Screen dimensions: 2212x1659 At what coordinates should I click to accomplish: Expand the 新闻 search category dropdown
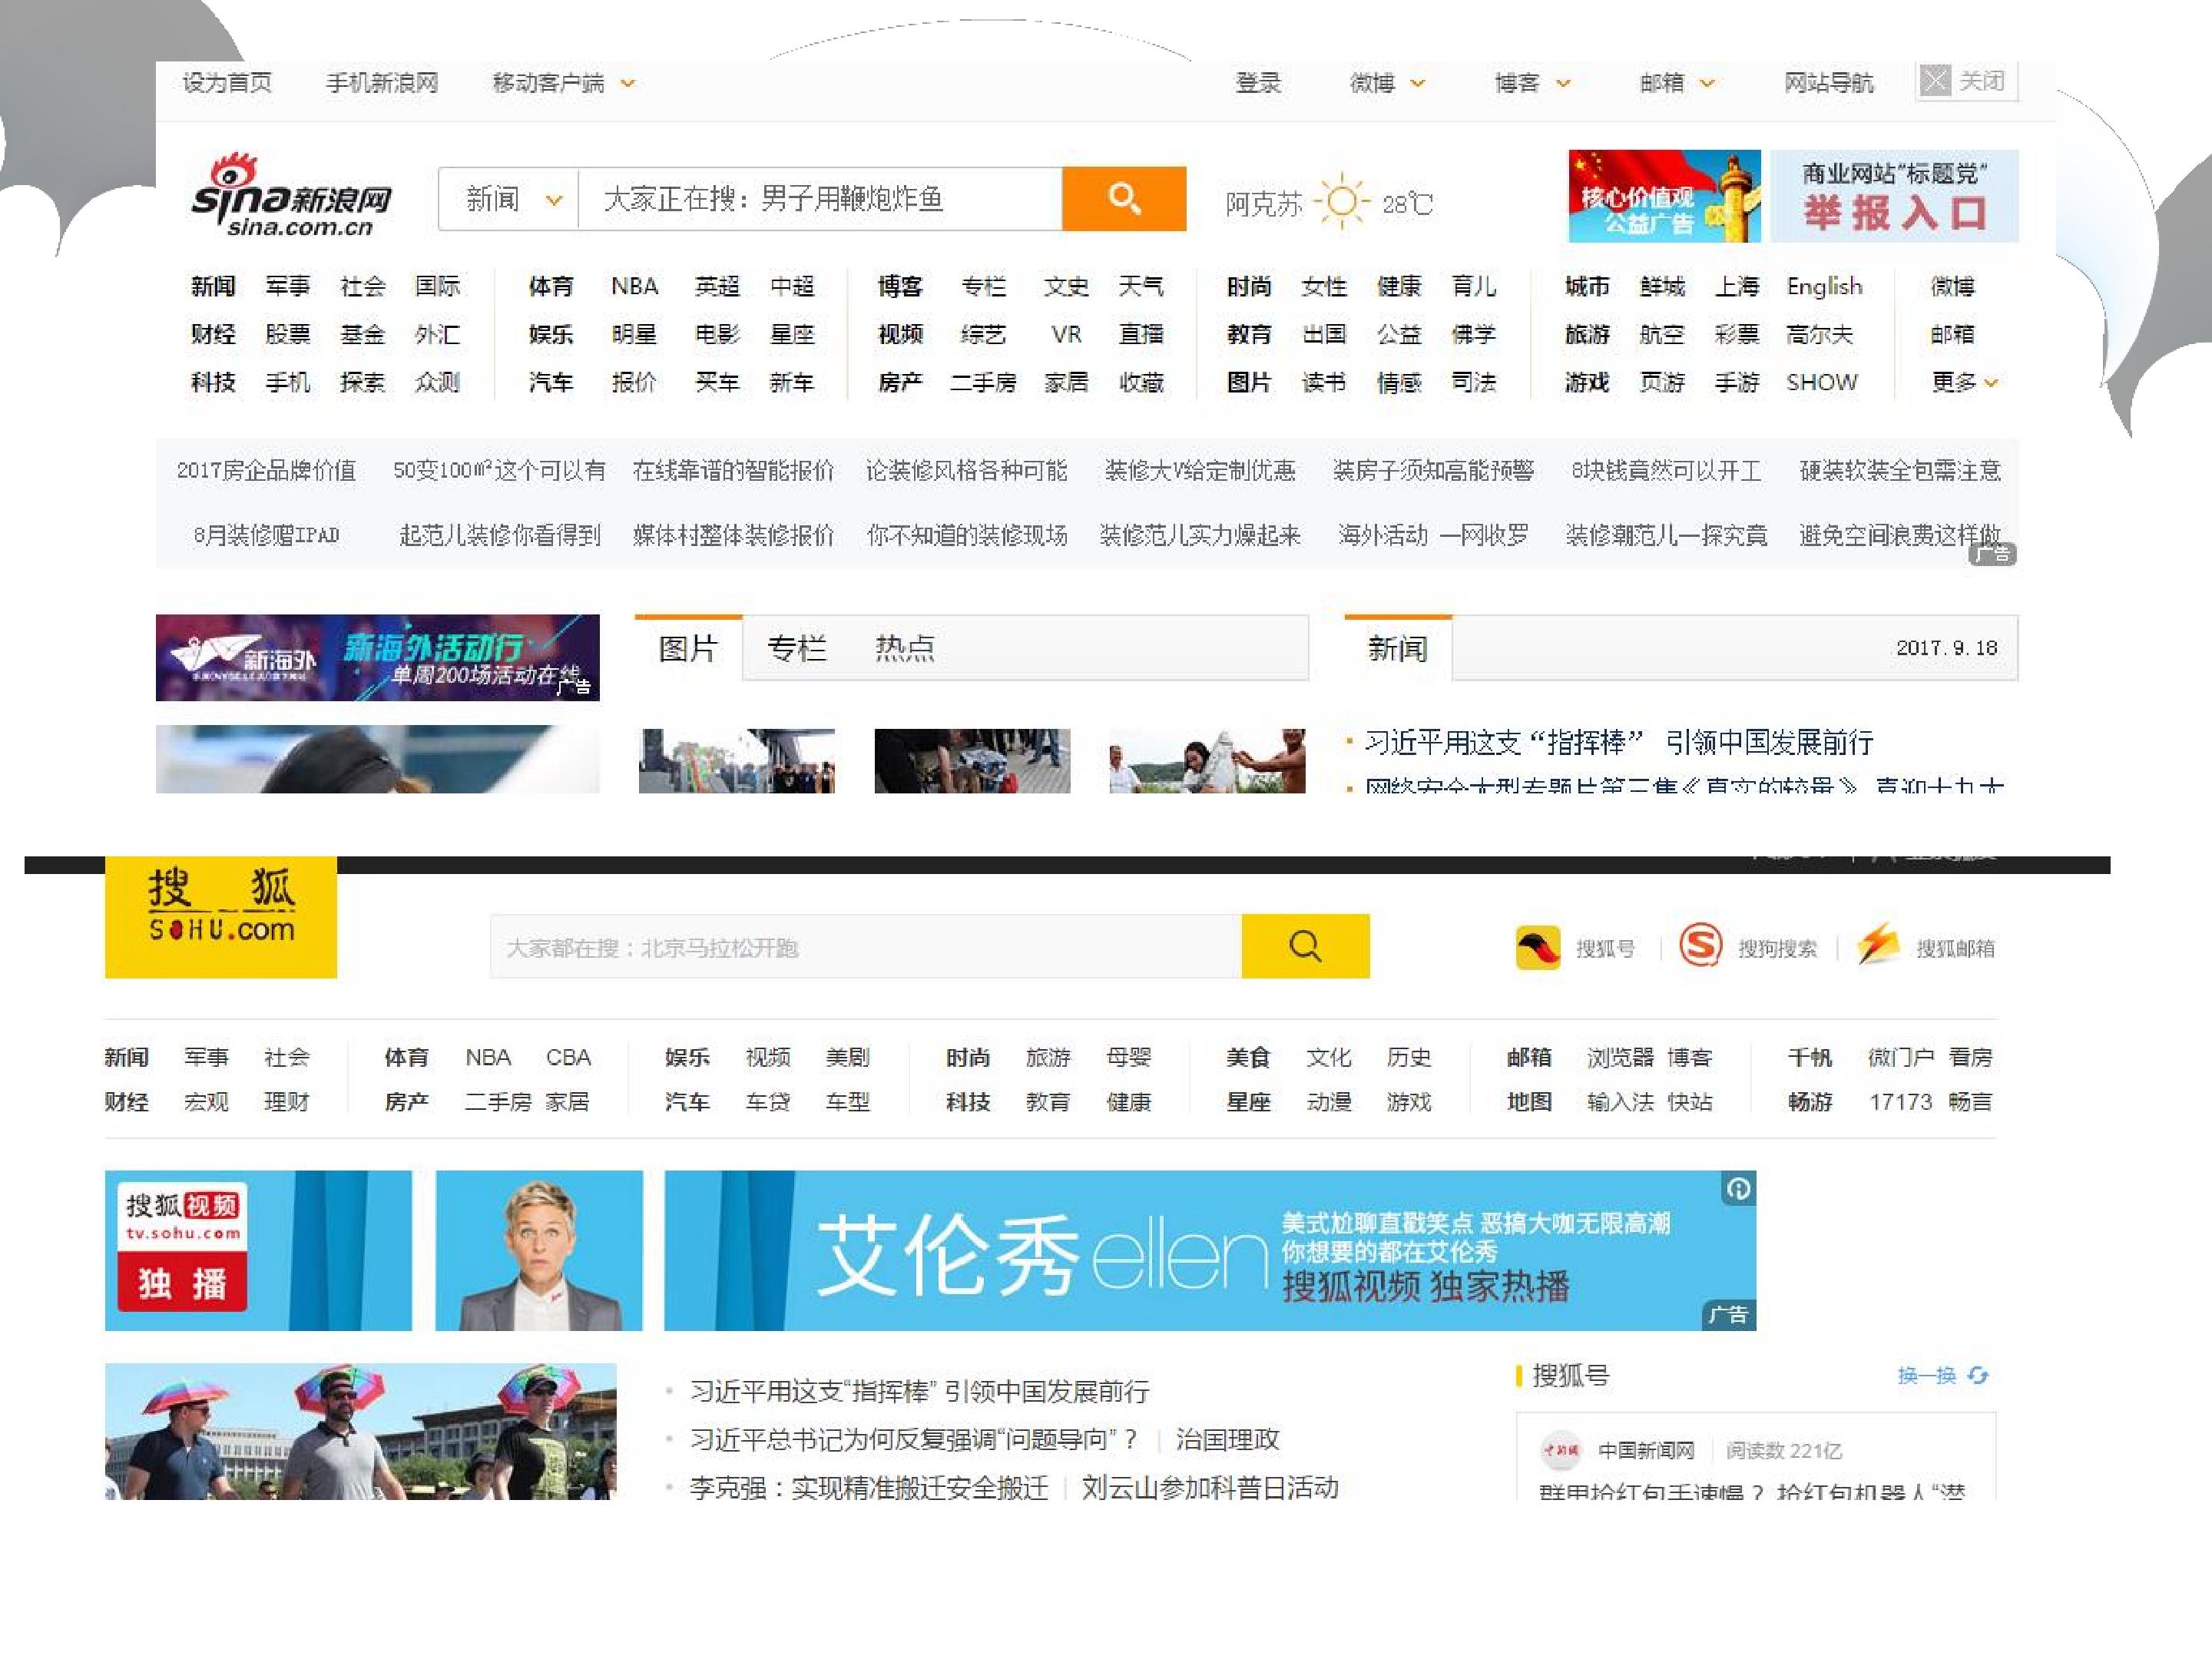point(554,200)
